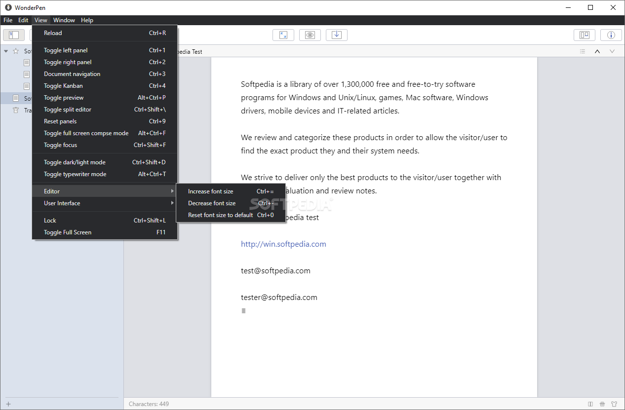625x410 pixels.
Task: Click the paragraph starting 'We review and categorize'
Action: (x=374, y=144)
